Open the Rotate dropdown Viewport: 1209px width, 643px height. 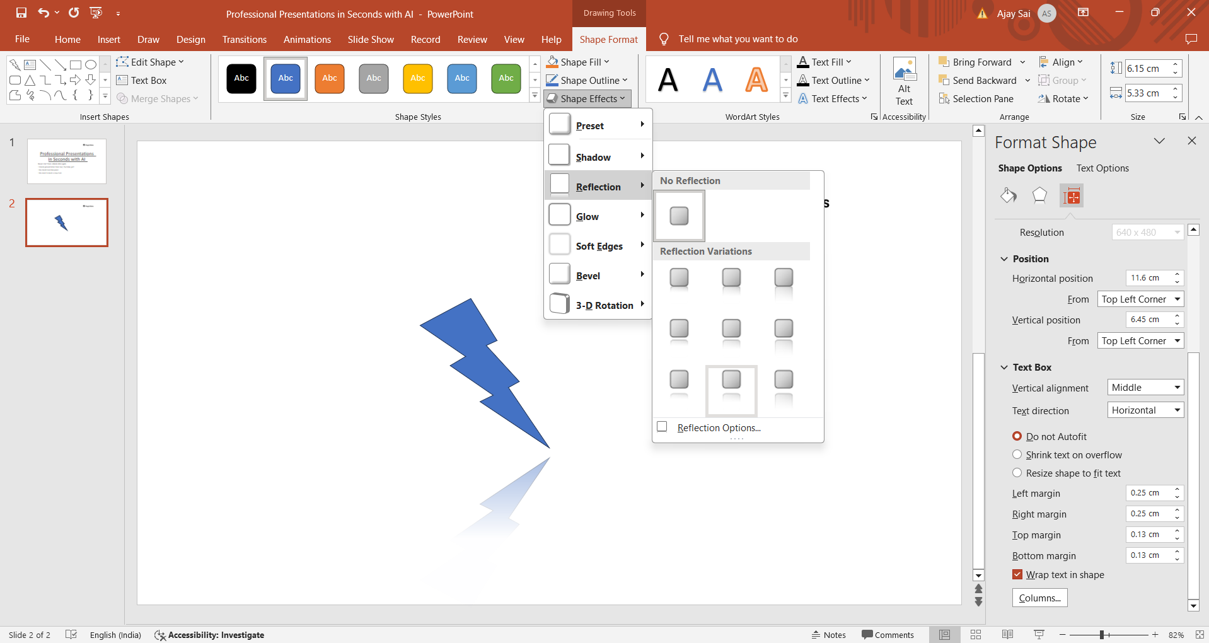click(x=1063, y=98)
